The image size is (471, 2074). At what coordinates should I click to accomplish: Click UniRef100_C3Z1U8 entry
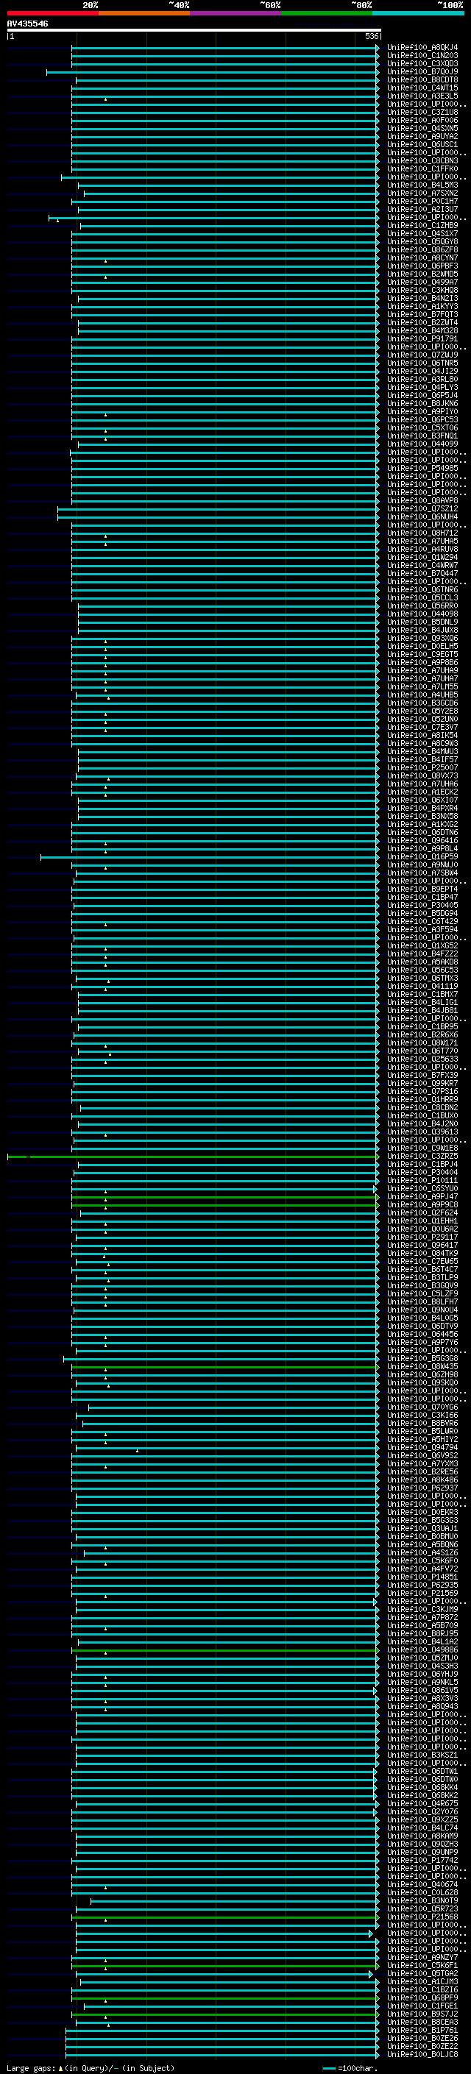(x=422, y=112)
